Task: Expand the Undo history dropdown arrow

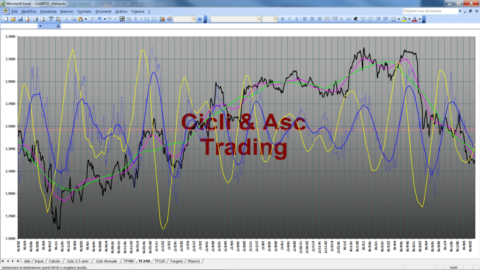Action: click(x=105, y=19)
